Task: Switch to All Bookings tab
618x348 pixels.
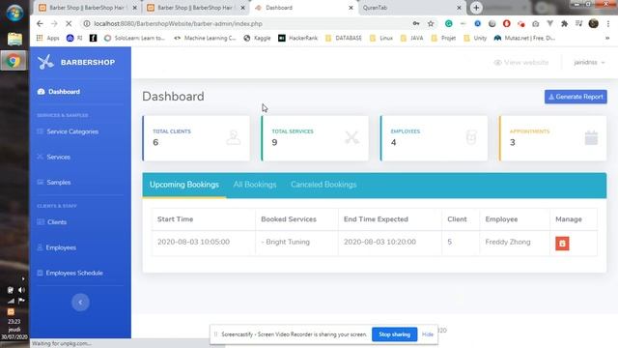Action: coord(255,185)
